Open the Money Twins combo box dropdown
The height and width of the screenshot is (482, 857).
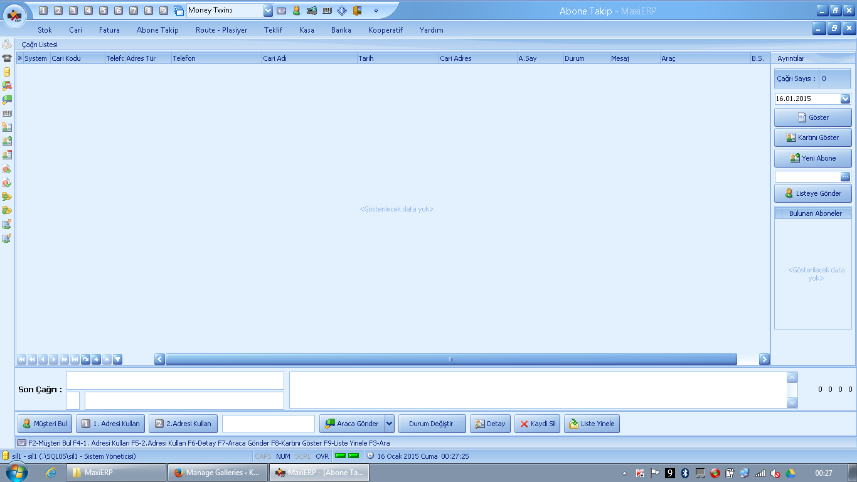point(269,11)
